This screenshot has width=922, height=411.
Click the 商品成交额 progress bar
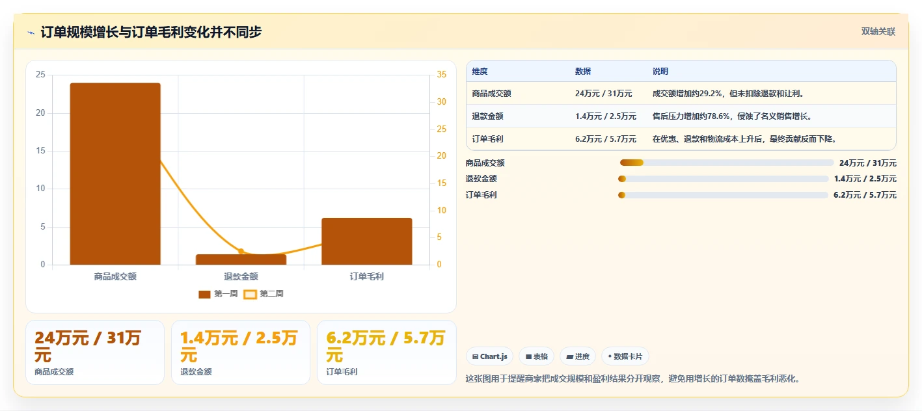(727, 163)
